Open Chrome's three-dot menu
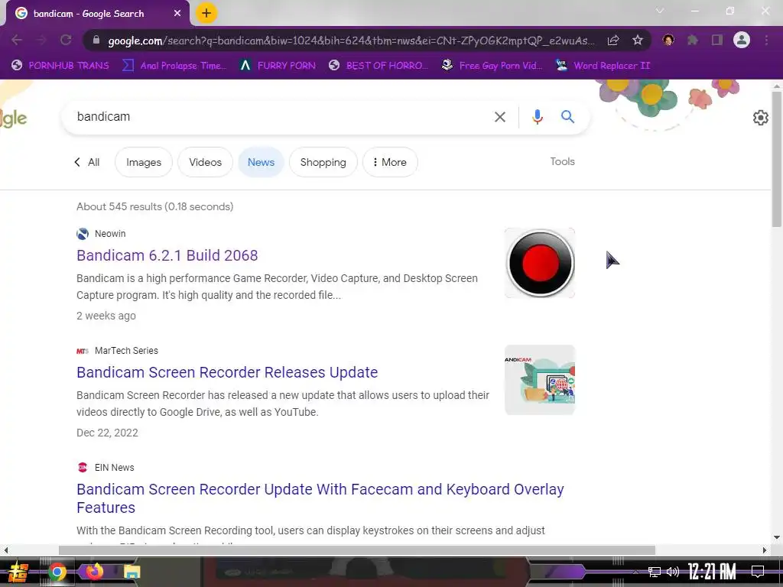 coord(766,40)
